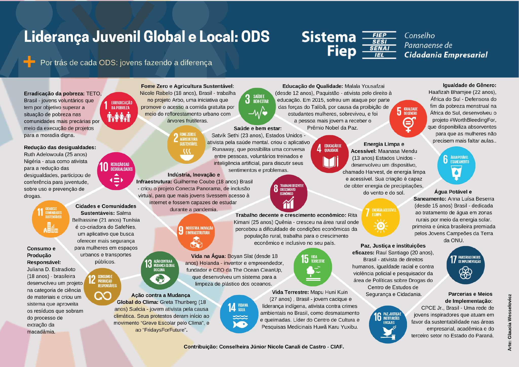
Task: Select the SDG 8 Trabalho Decente icon
Action: coord(289,194)
